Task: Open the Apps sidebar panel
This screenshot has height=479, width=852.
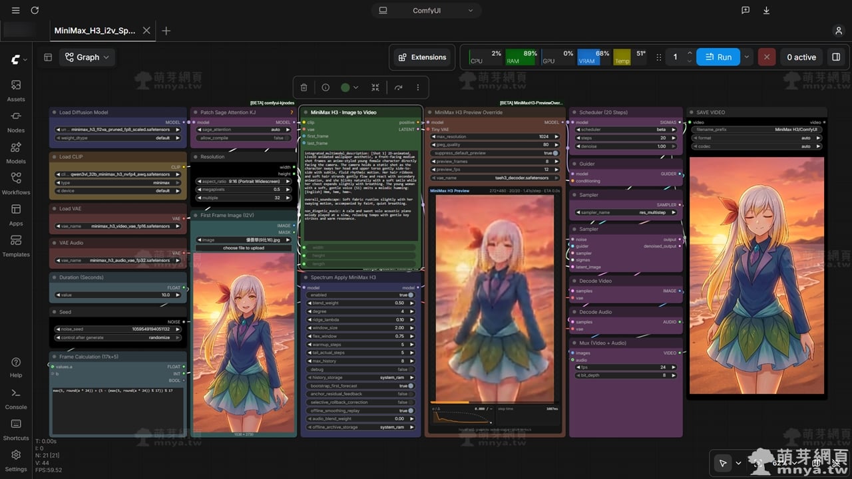Action: tap(16, 214)
